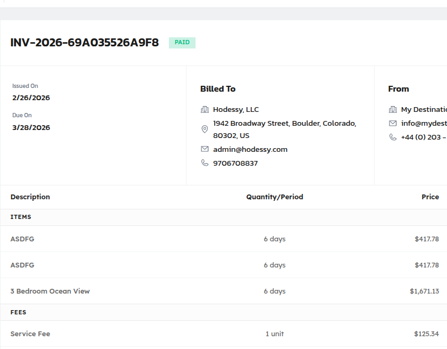The image size is (447, 349).
Task: Click the issued date 2/26/2026
Action: [x=31, y=98]
